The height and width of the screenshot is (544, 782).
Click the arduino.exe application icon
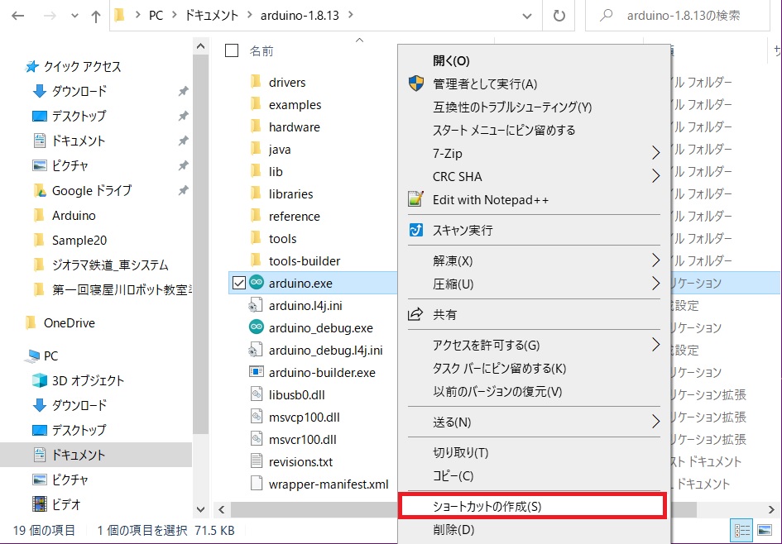pyautogui.click(x=257, y=283)
